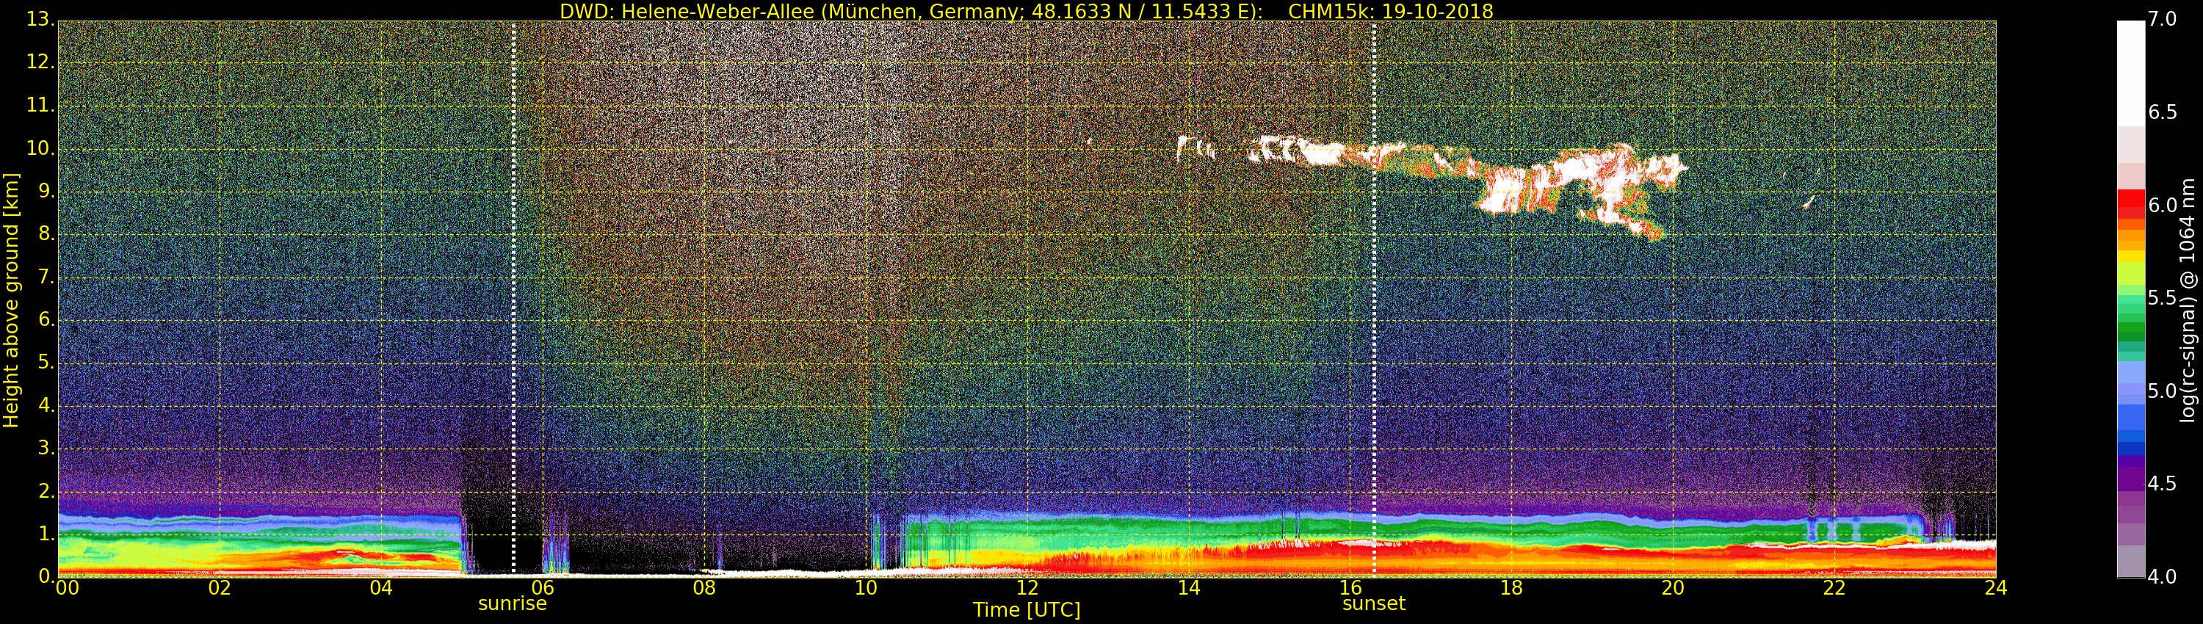Click height-axis tick '3.'
The height and width of the screenshot is (624, 2203).
click(46, 448)
